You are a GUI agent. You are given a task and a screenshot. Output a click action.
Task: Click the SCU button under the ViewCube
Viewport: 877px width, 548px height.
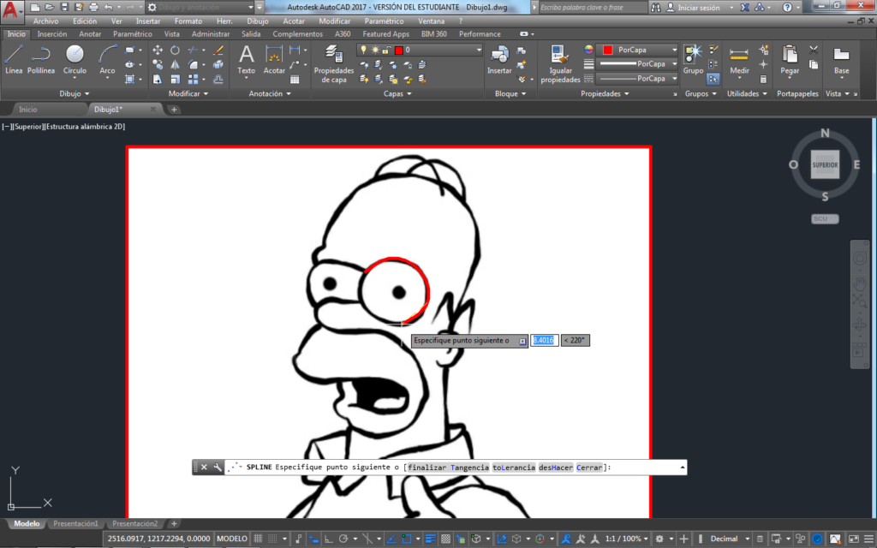point(825,218)
